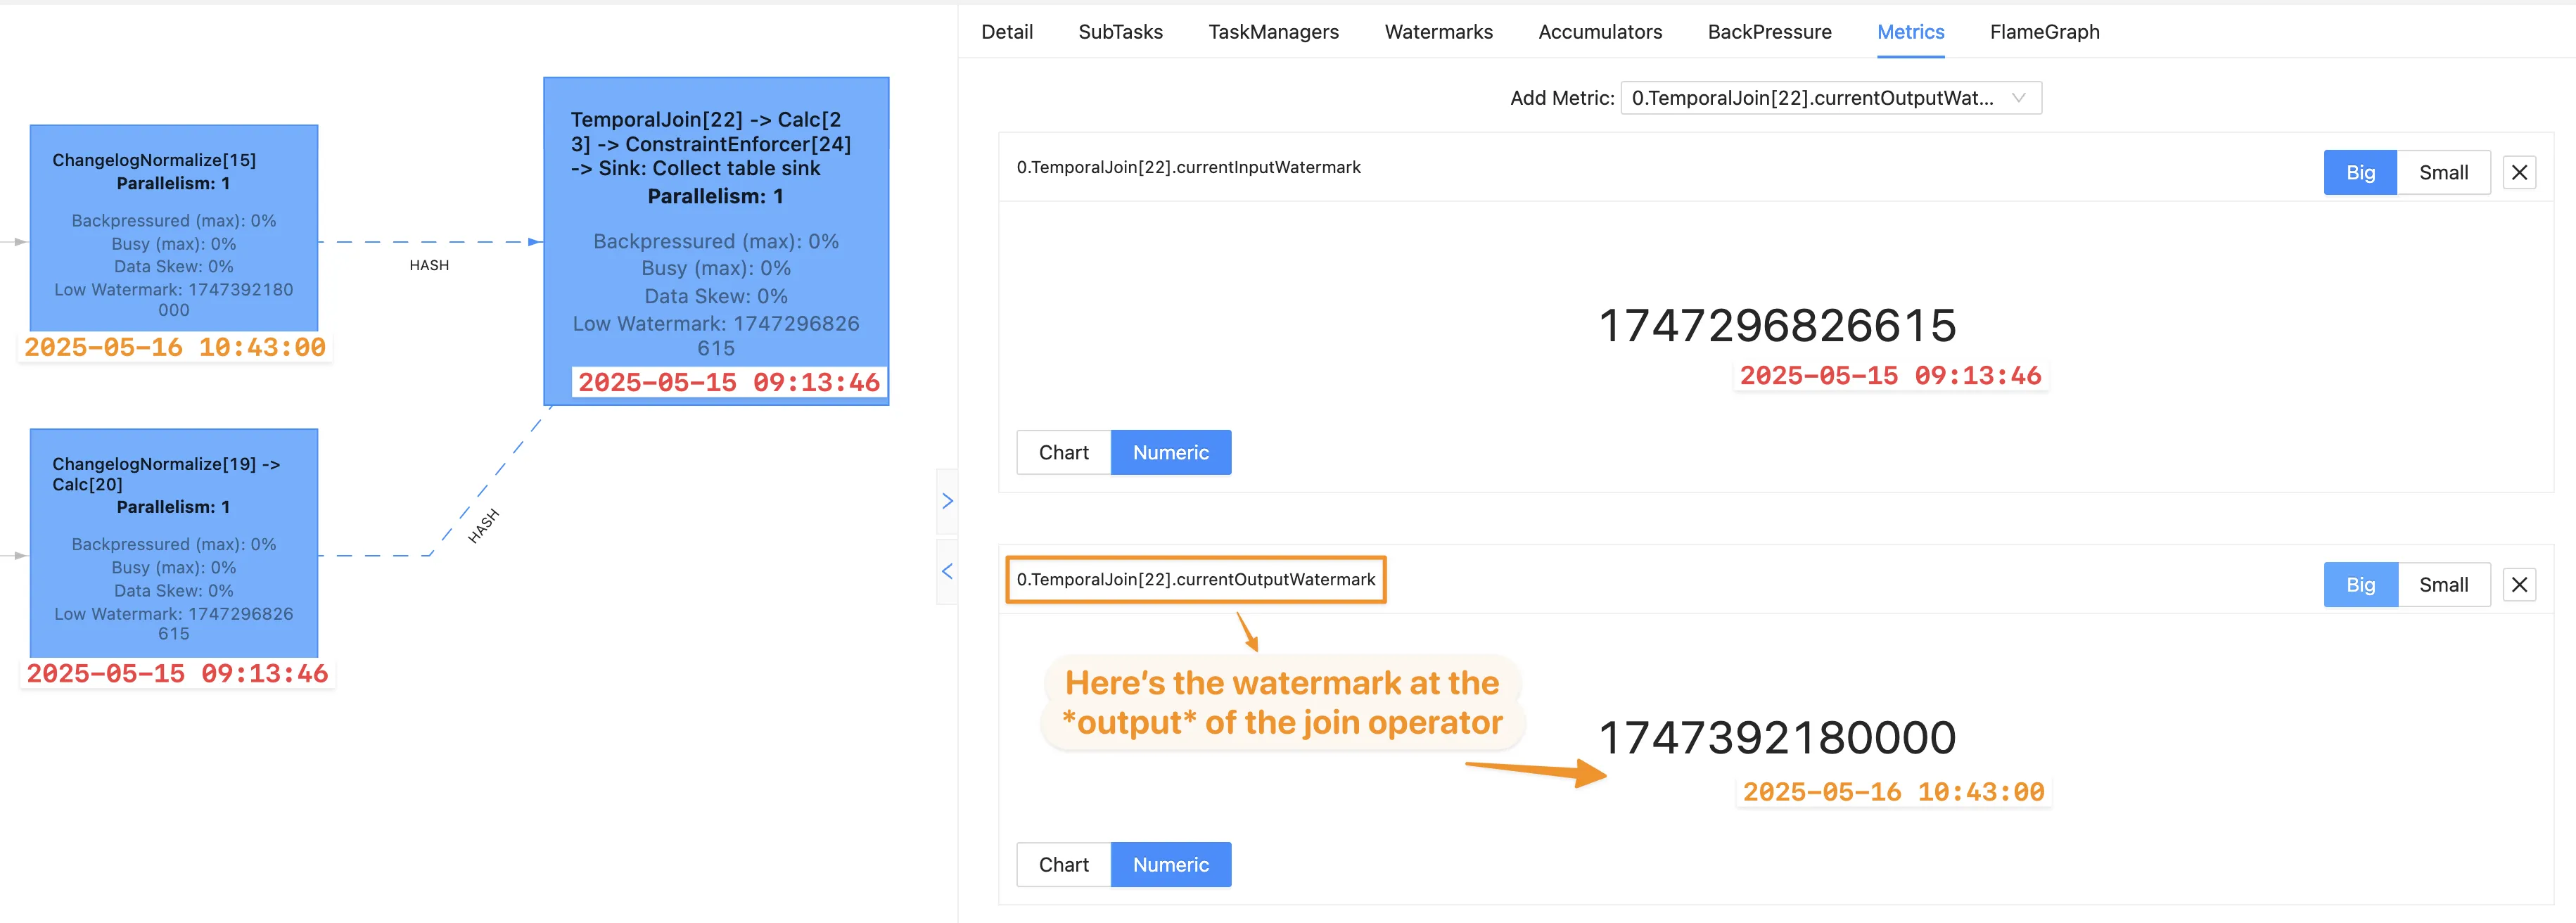Set the currentOutputWatermark card size to Small
This screenshot has height=923, width=2576.
(2443, 585)
